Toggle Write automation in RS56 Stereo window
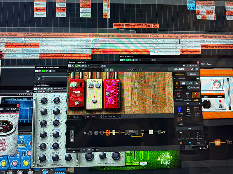233x174 pixels. pos(45,89)
